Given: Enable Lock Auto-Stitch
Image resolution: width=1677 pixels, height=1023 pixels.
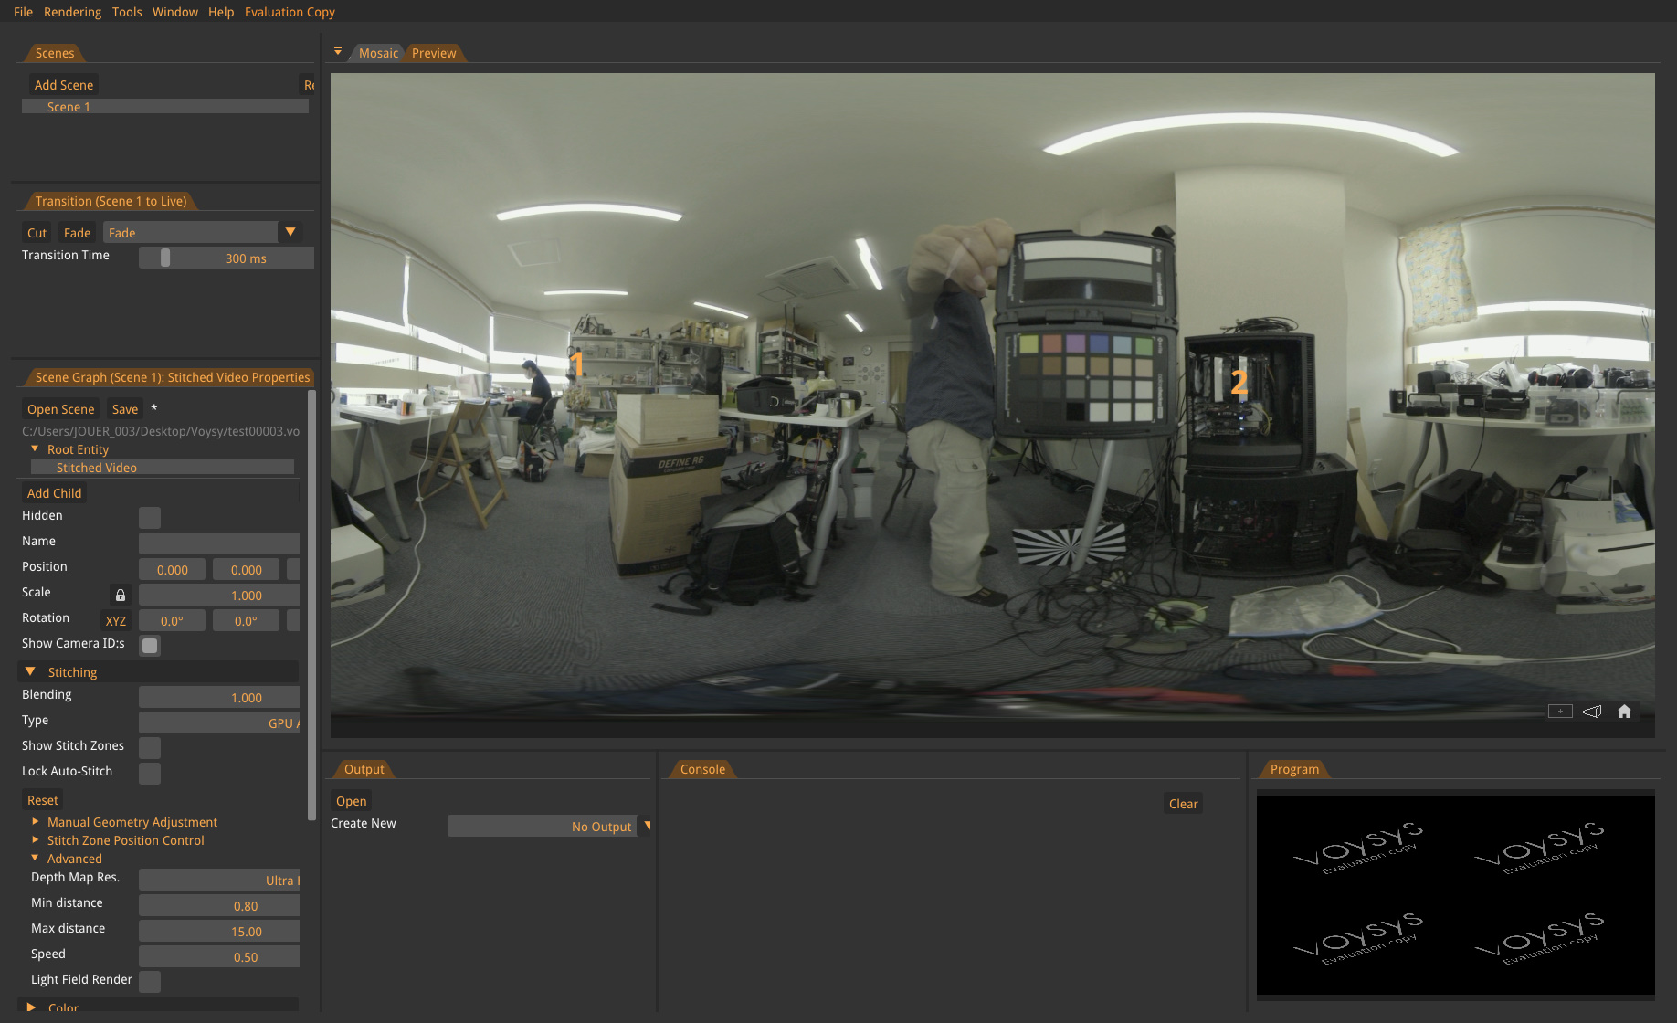Looking at the screenshot, I should coord(149,773).
